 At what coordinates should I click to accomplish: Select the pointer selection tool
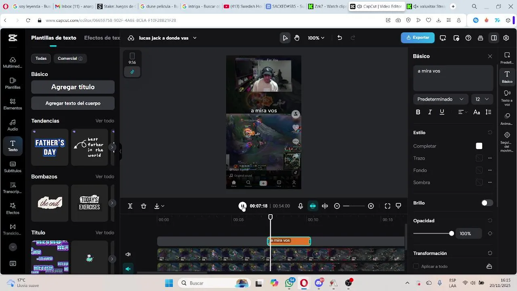coord(285,38)
